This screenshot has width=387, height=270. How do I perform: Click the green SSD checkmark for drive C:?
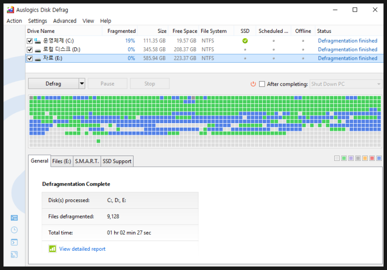coord(245,41)
